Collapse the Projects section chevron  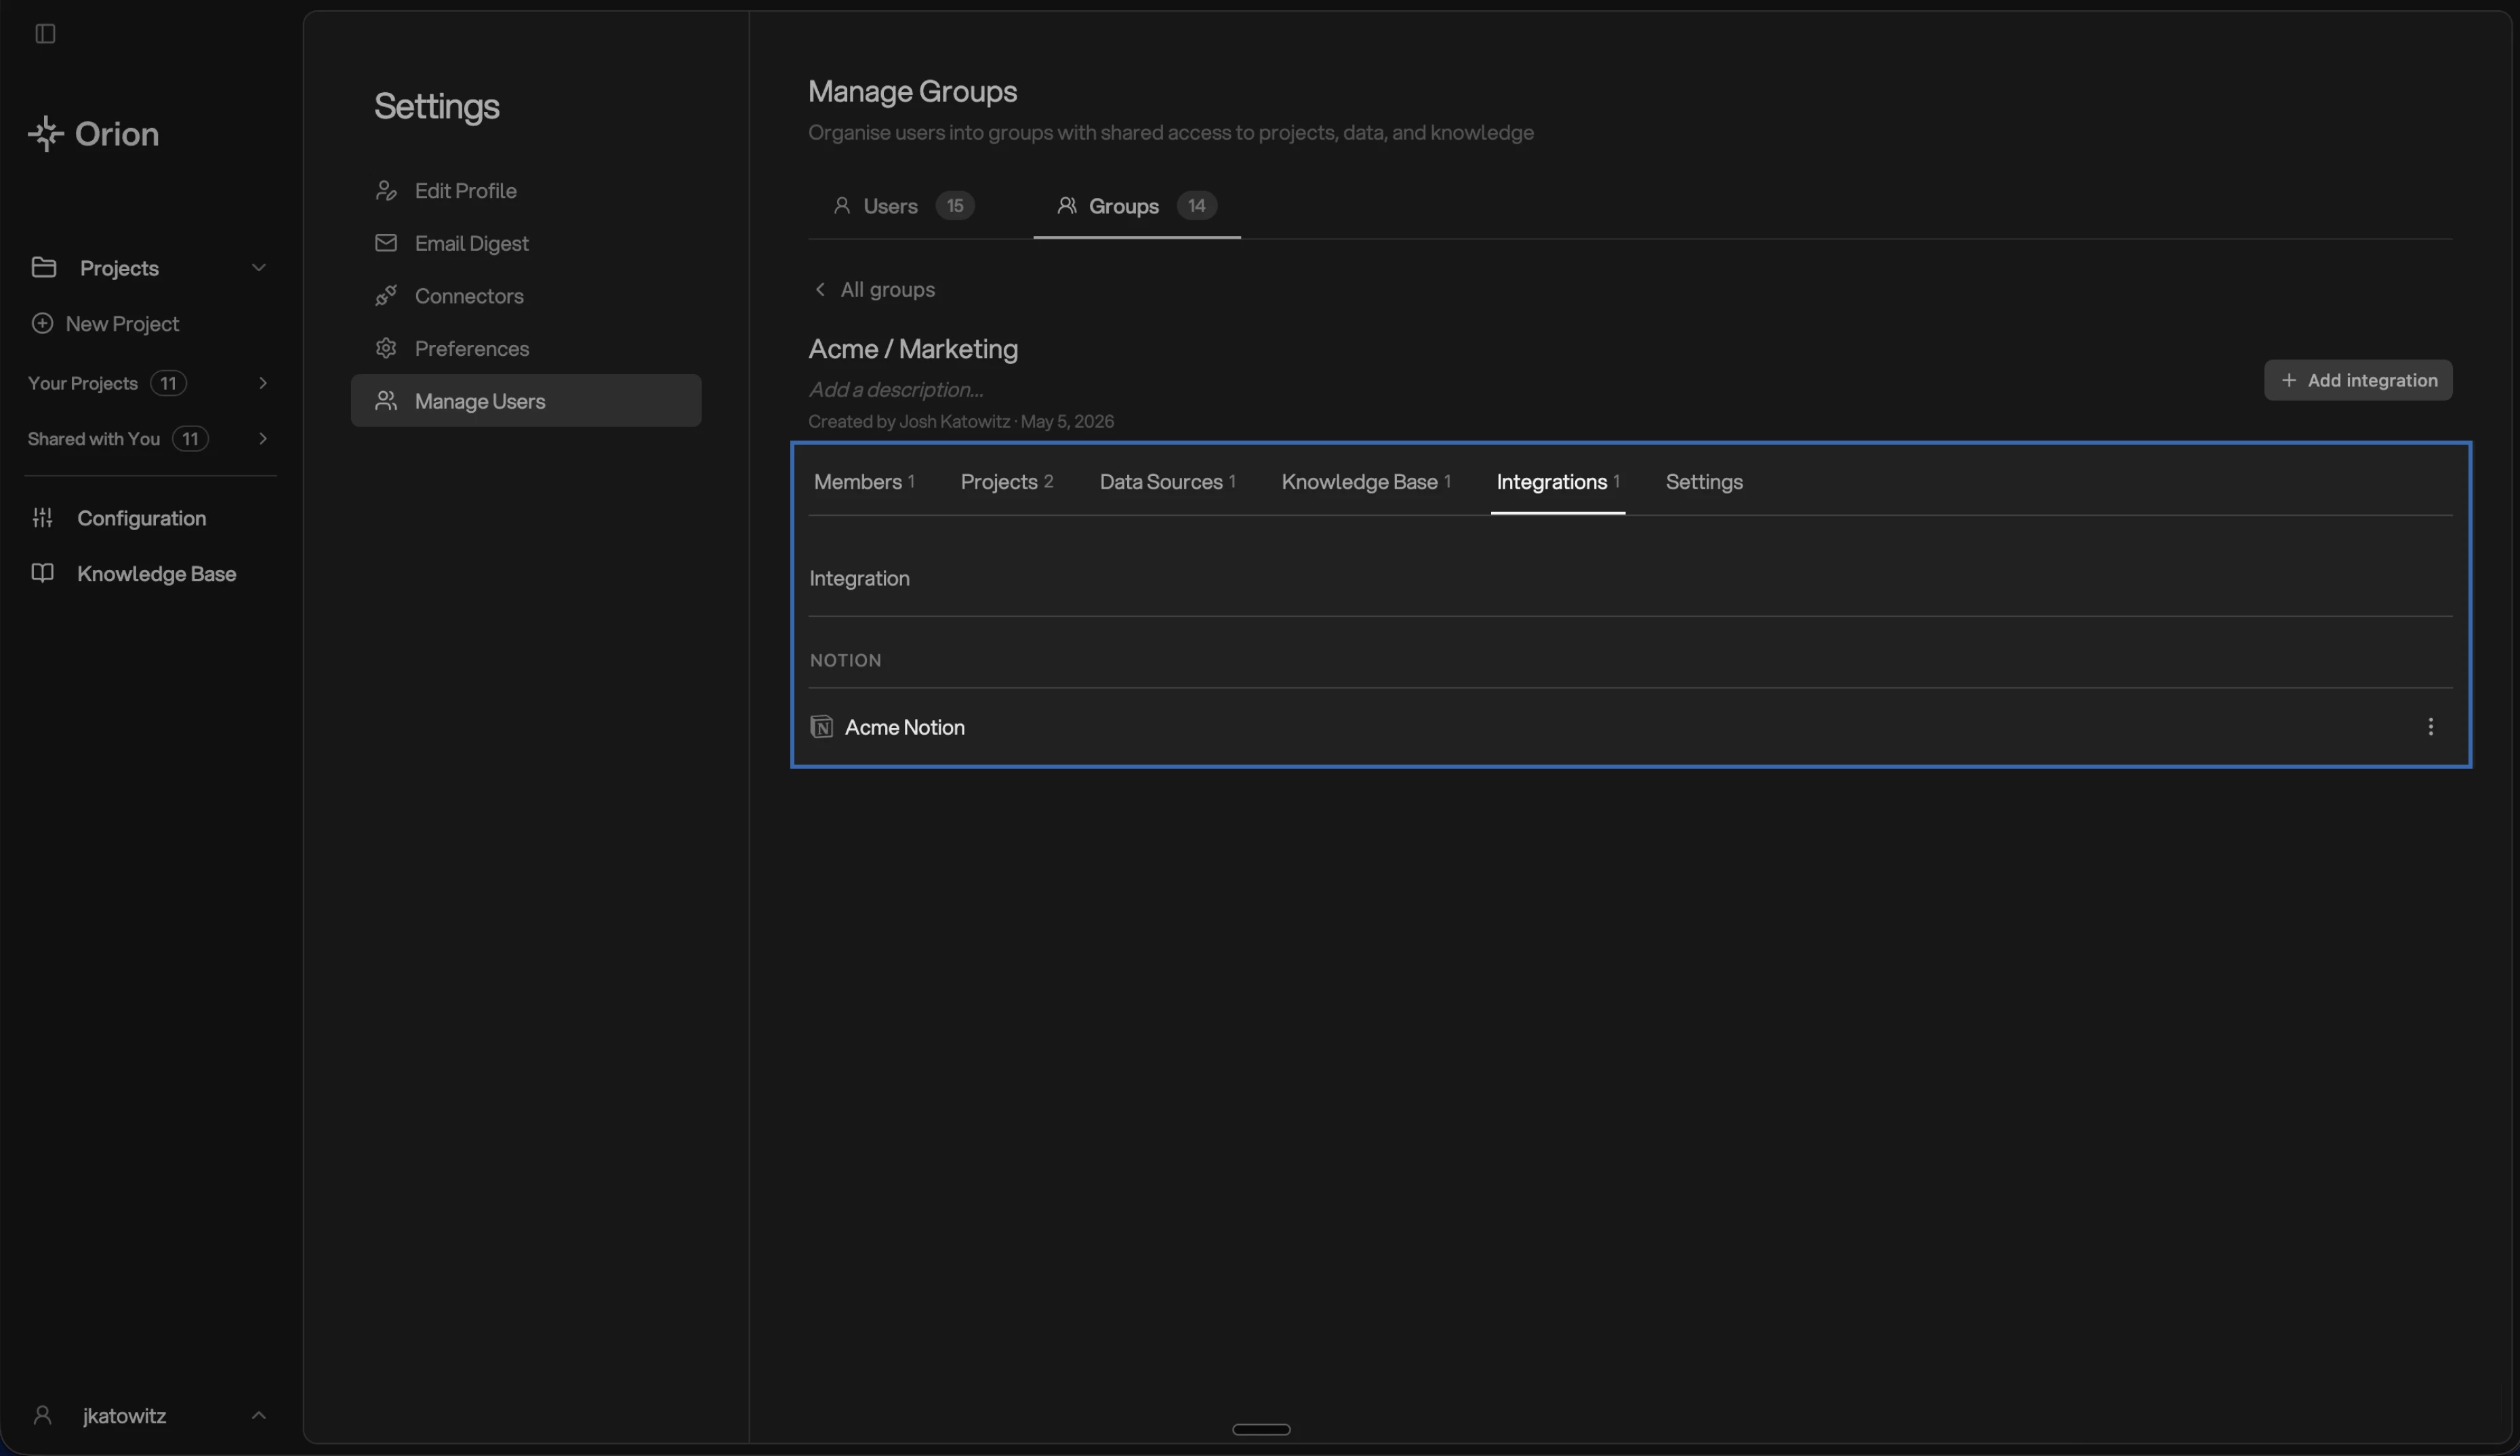pos(259,267)
